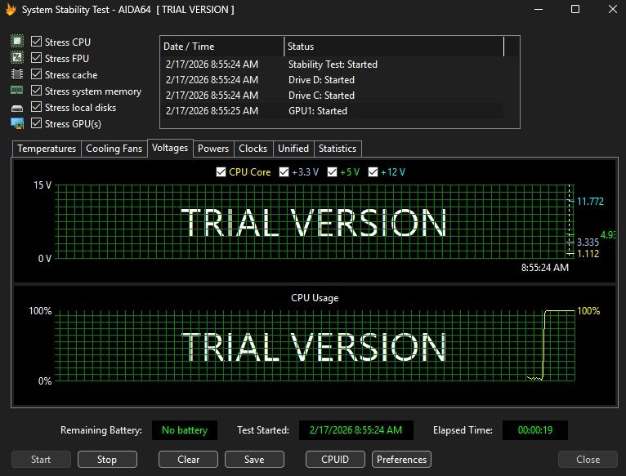Click the 'No battery' status field
The width and height of the screenshot is (626, 476).
[x=185, y=430]
